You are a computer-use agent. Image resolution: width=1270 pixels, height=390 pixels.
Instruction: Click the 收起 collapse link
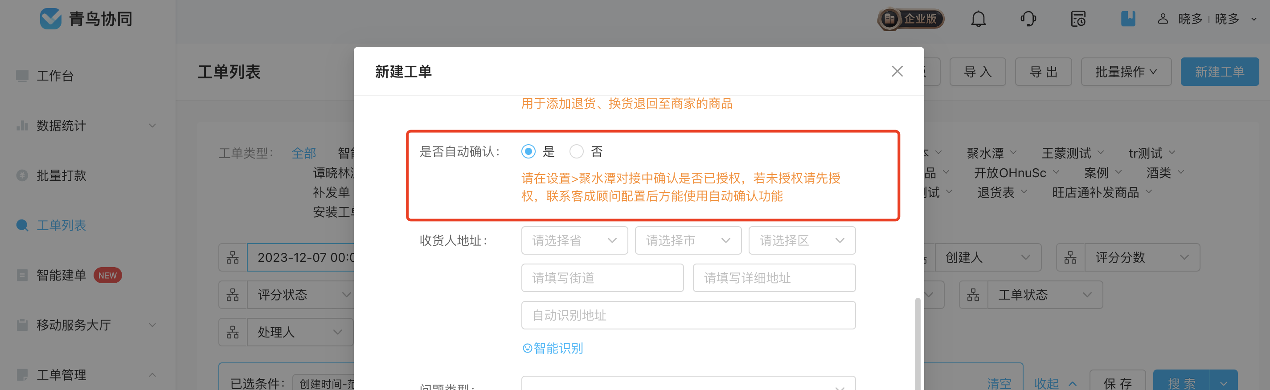[x=1055, y=383]
